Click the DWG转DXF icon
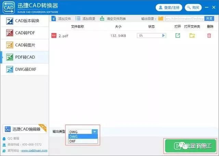Viewport: 219px width, 156px height. tap(10, 69)
